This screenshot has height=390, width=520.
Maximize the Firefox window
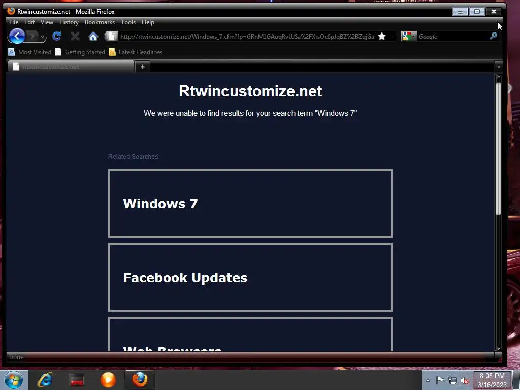coord(477,11)
